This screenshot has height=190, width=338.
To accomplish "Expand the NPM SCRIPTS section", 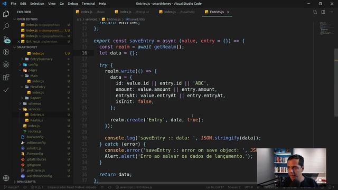I will click(26, 182).
